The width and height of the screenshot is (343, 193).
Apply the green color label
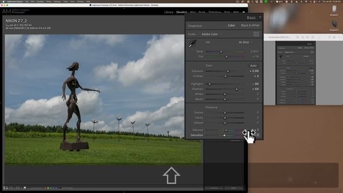point(50,188)
